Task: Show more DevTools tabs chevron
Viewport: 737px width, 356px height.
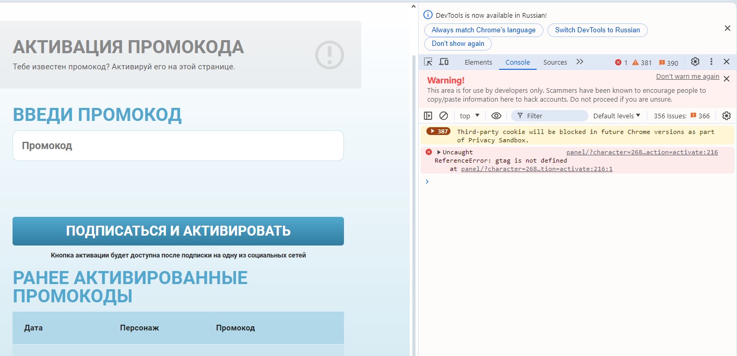Action: pos(579,62)
